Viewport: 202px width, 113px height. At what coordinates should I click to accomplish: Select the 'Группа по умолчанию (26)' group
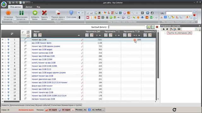tap(180, 33)
